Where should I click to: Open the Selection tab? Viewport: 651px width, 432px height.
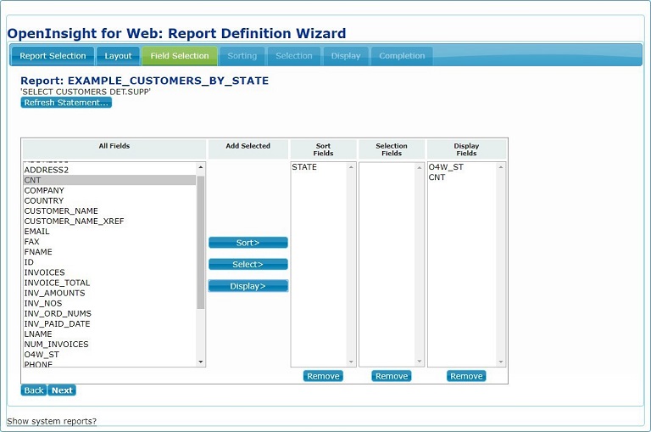pos(294,56)
